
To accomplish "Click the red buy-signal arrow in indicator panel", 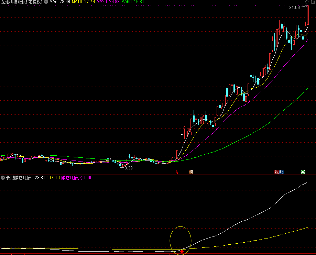I will tap(182, 251).
